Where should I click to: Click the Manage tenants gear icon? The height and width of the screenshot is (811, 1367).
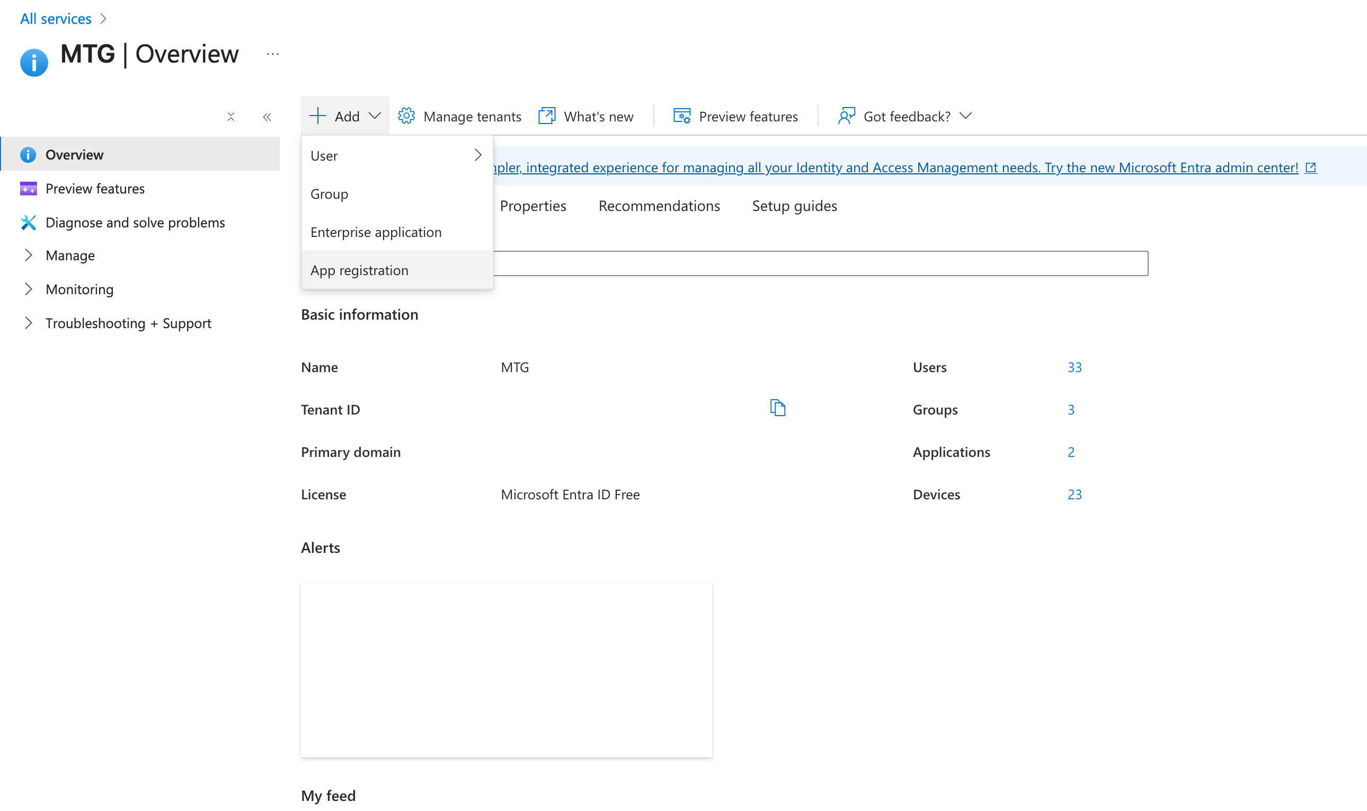pyautogui.click(x=406, y=116)
